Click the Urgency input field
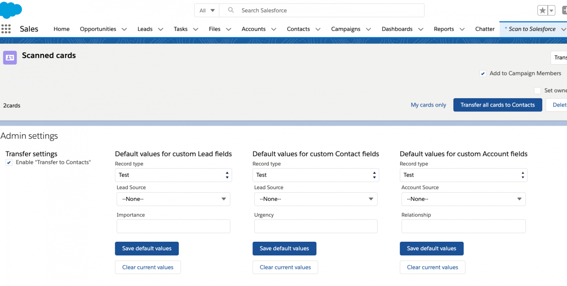The image size is (567, 286). pyautogui.click(x=316, y=226)
